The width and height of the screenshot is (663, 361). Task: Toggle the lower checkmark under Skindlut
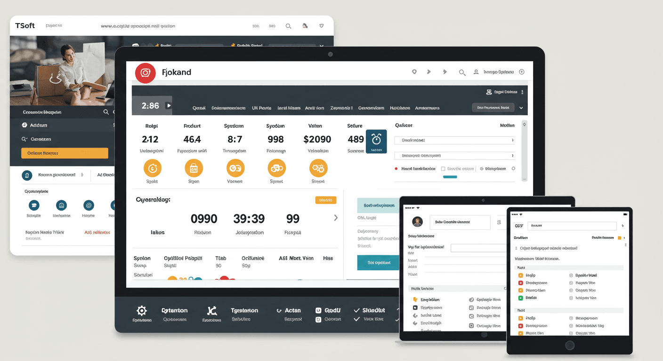pyautogui.click(x=356, y=319)
